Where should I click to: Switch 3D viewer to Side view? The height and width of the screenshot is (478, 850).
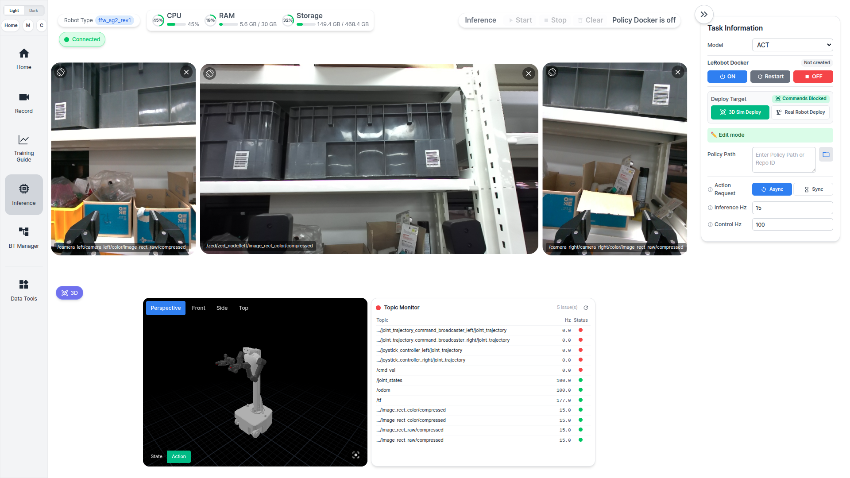point(222,308)
